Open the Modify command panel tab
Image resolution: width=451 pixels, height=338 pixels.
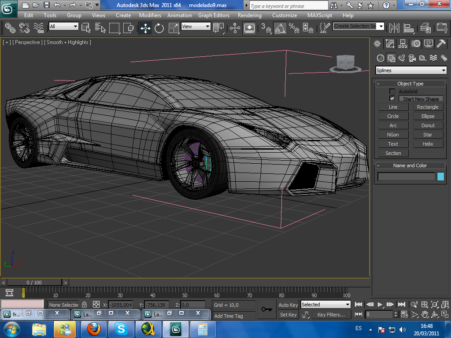[390, 44]
